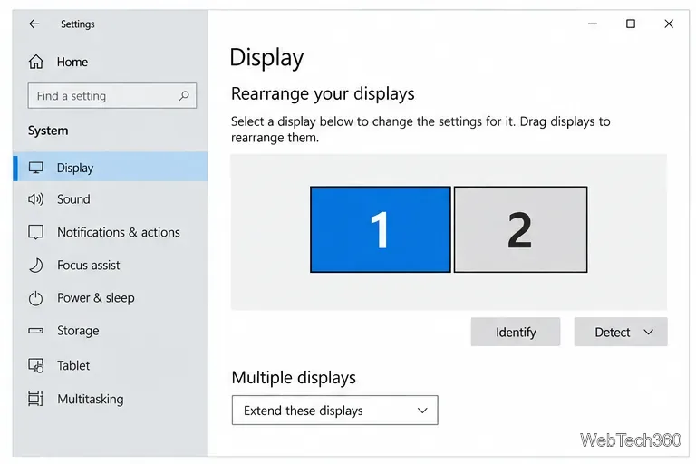
Task: Click the Detect button
Action: [x=621, y=332]
